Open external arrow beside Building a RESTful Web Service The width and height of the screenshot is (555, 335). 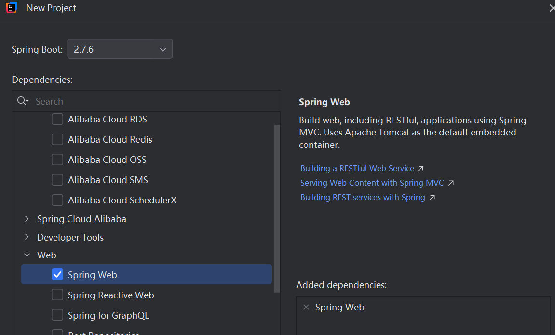click(420, 168)
